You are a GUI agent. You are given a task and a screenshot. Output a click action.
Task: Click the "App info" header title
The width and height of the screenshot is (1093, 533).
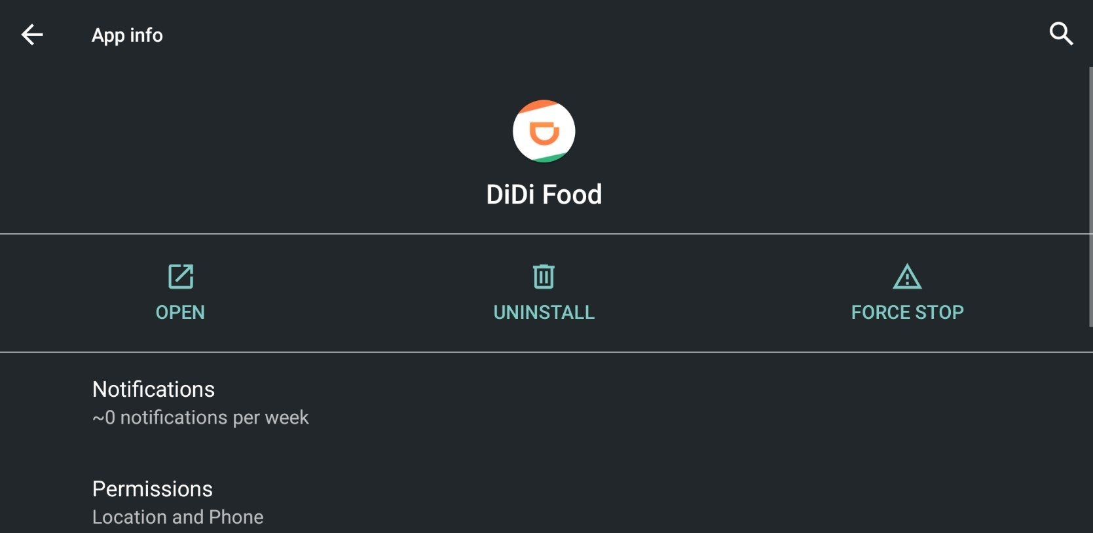tap(127, 35)
